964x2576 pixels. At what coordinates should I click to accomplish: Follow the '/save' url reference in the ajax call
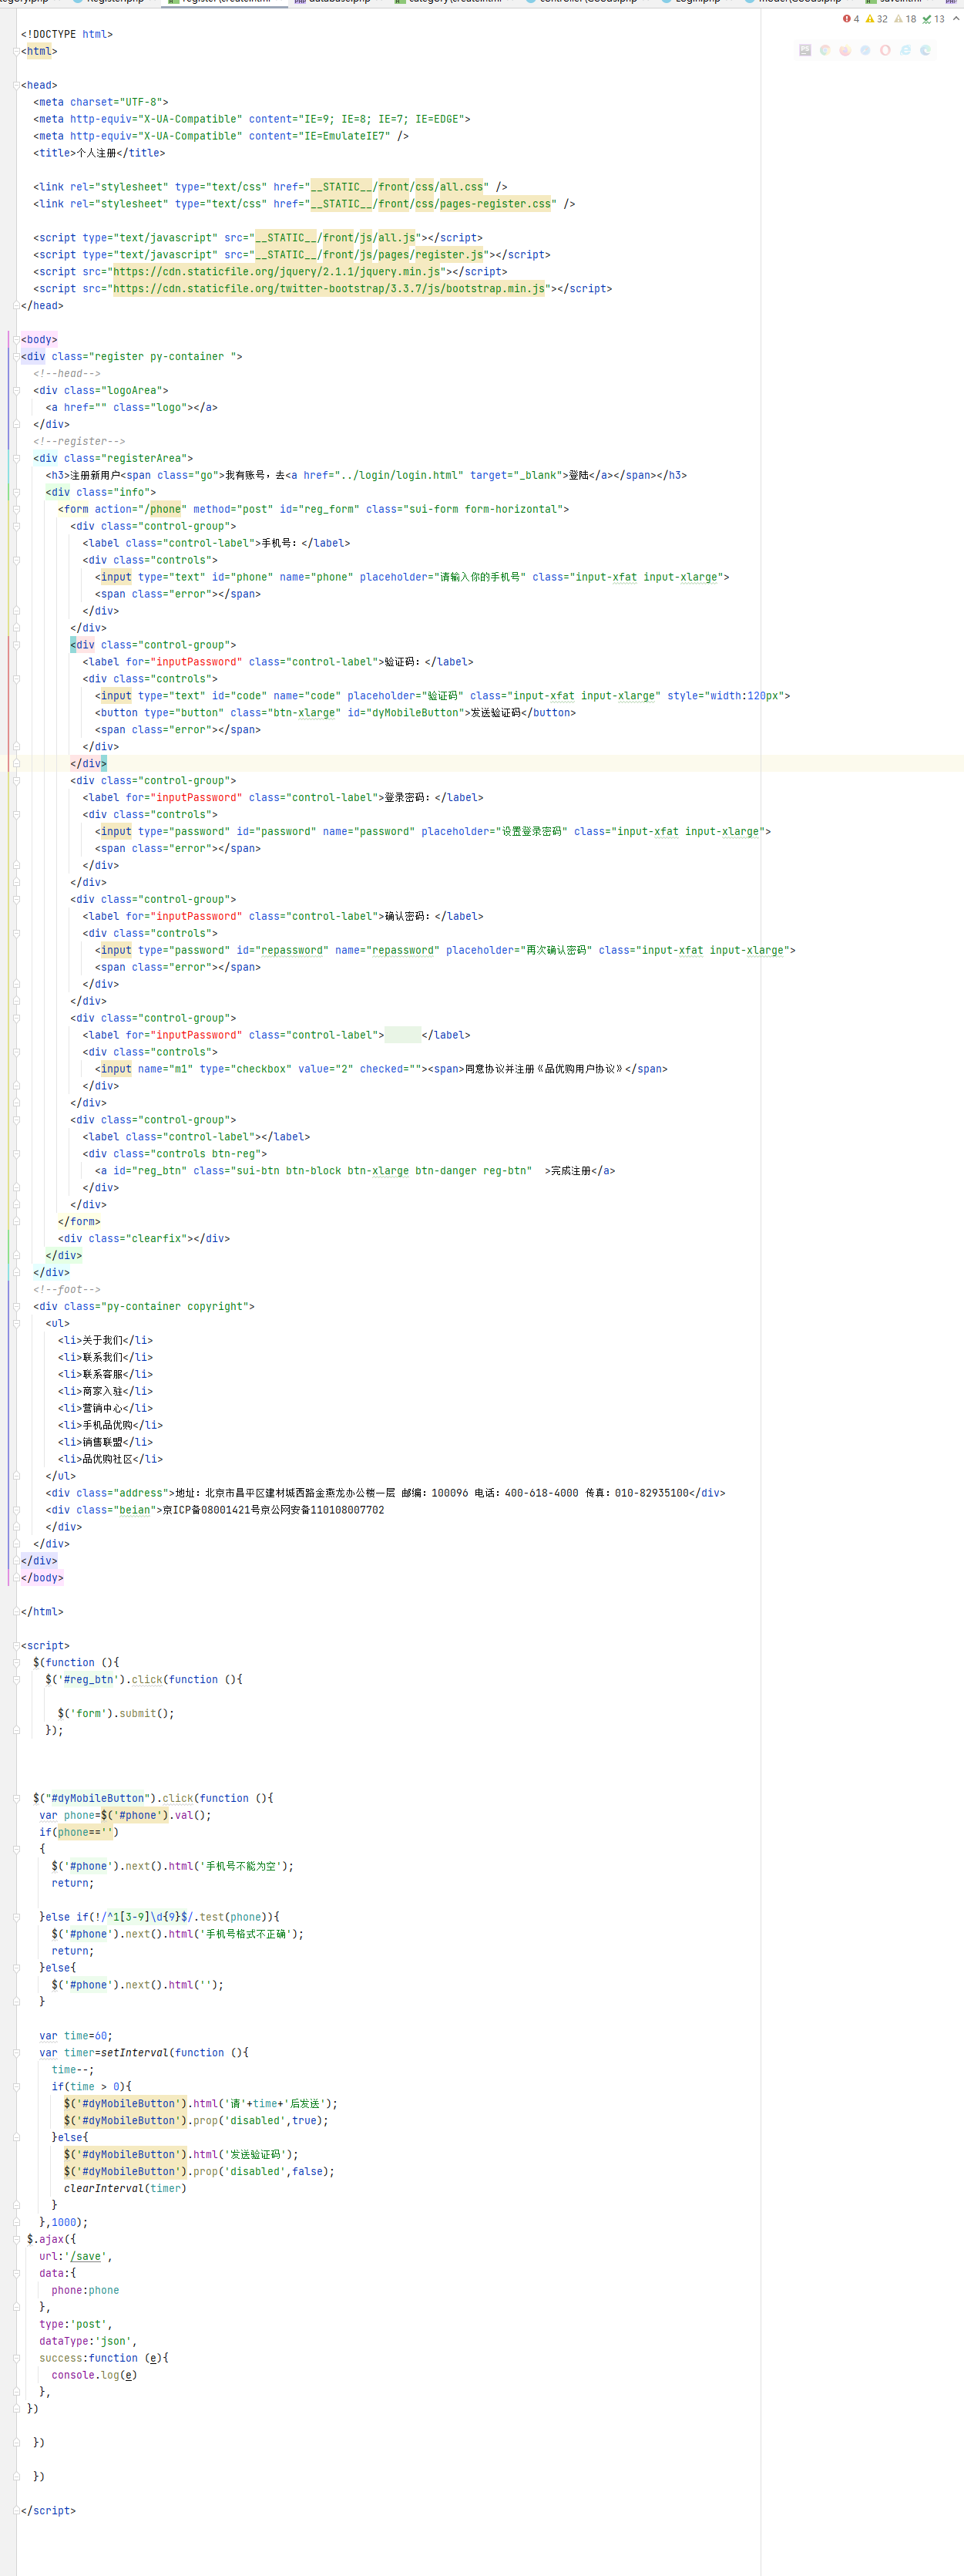(86, 2257)
